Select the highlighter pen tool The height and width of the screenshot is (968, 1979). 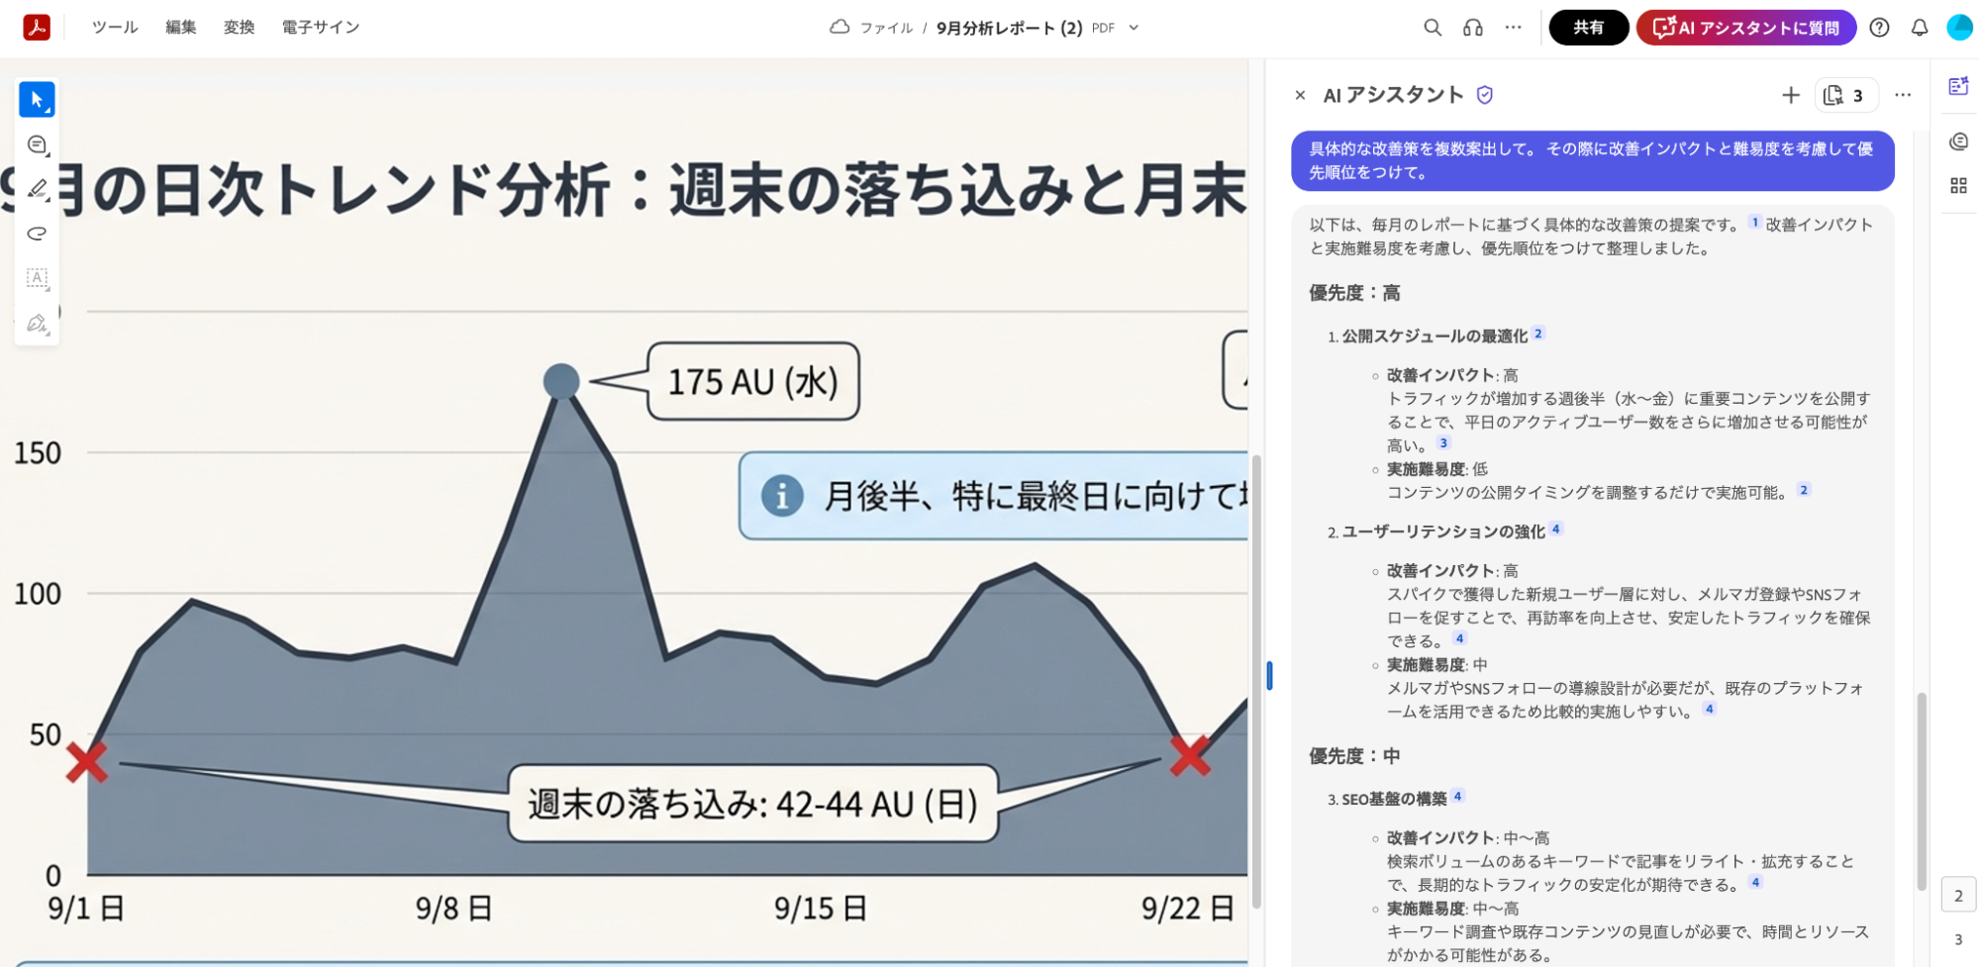tap(37, 189)
